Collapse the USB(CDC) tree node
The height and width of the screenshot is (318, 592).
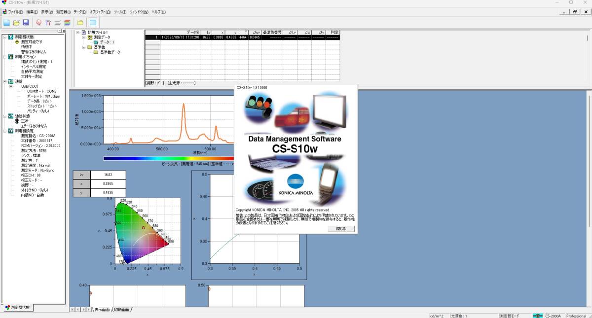[11, 86]
